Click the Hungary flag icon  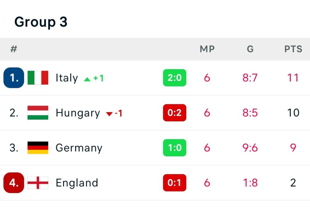tap(38, 113)
